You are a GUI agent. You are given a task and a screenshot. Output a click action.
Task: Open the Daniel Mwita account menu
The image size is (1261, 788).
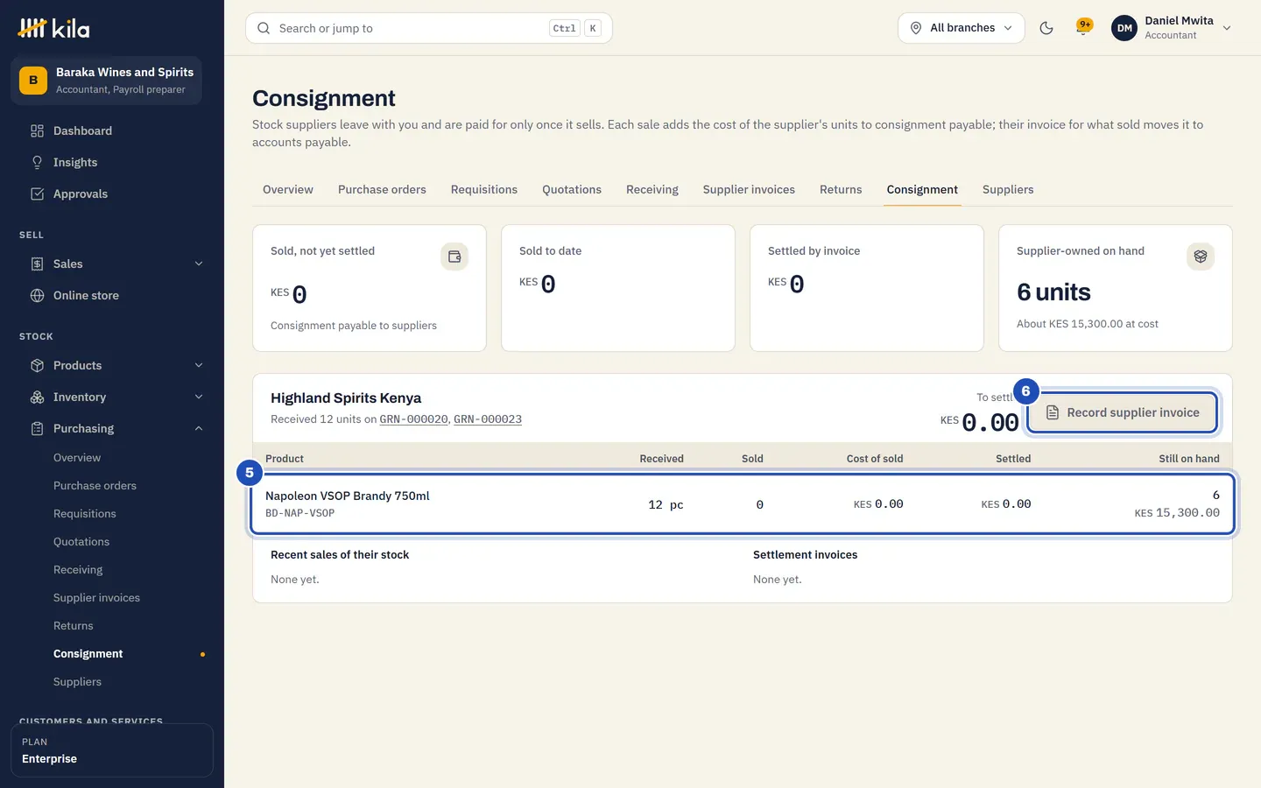click(1173, 28)
